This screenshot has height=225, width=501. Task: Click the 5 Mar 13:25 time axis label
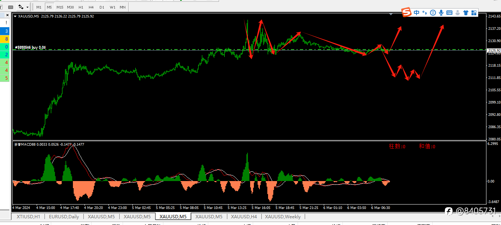click(237, 207)
